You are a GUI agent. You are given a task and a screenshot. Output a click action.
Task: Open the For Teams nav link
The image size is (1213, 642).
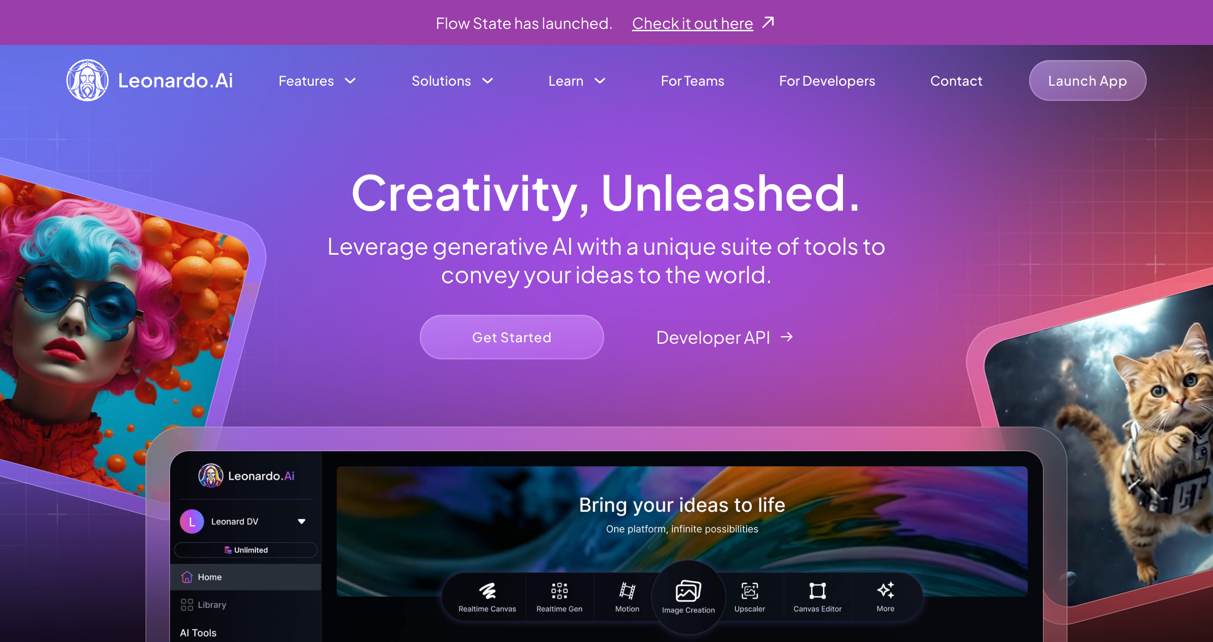click(x=692, y=81)
